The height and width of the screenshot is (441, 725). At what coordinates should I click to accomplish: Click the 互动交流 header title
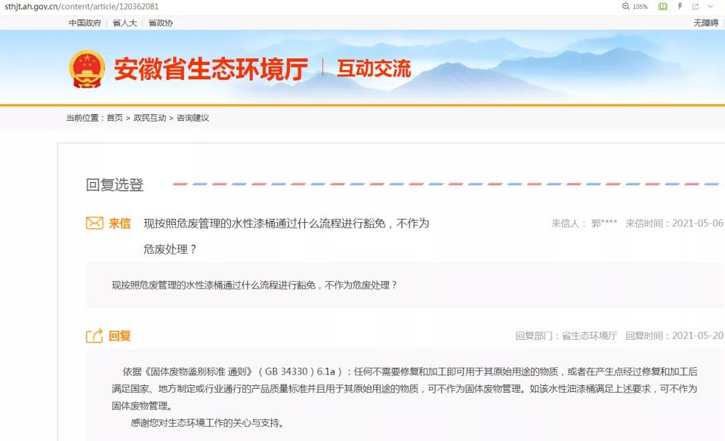pos(374,68)
